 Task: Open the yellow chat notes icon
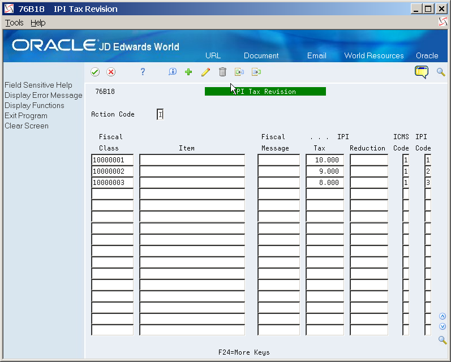point(422,72)
